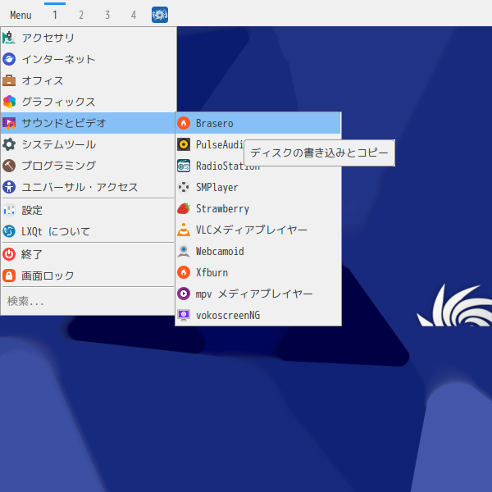Click the Office (オフィス) briefcase icon

(x=9, y=80)
